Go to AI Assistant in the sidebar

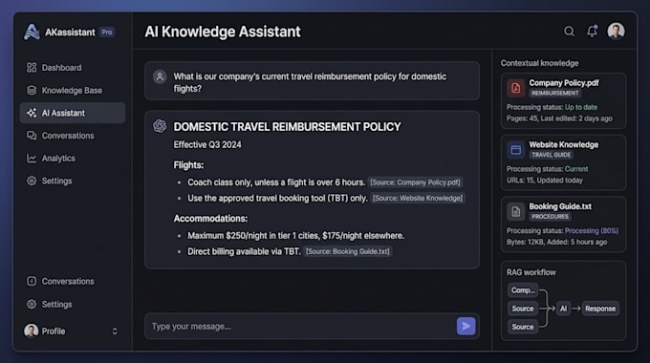[72, 113]
